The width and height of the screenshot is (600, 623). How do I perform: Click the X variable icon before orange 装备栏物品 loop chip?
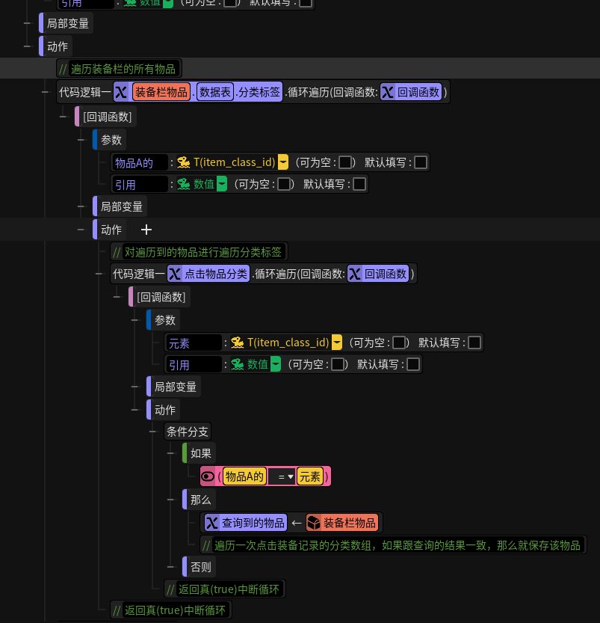click(x=120, y=92)
